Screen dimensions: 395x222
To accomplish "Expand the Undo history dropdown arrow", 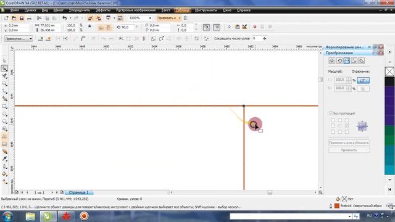I will pos(70,18).
